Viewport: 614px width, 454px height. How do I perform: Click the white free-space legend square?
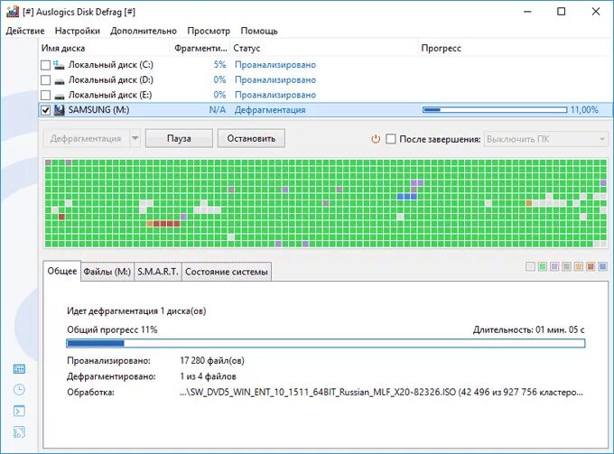coord(530,267)
